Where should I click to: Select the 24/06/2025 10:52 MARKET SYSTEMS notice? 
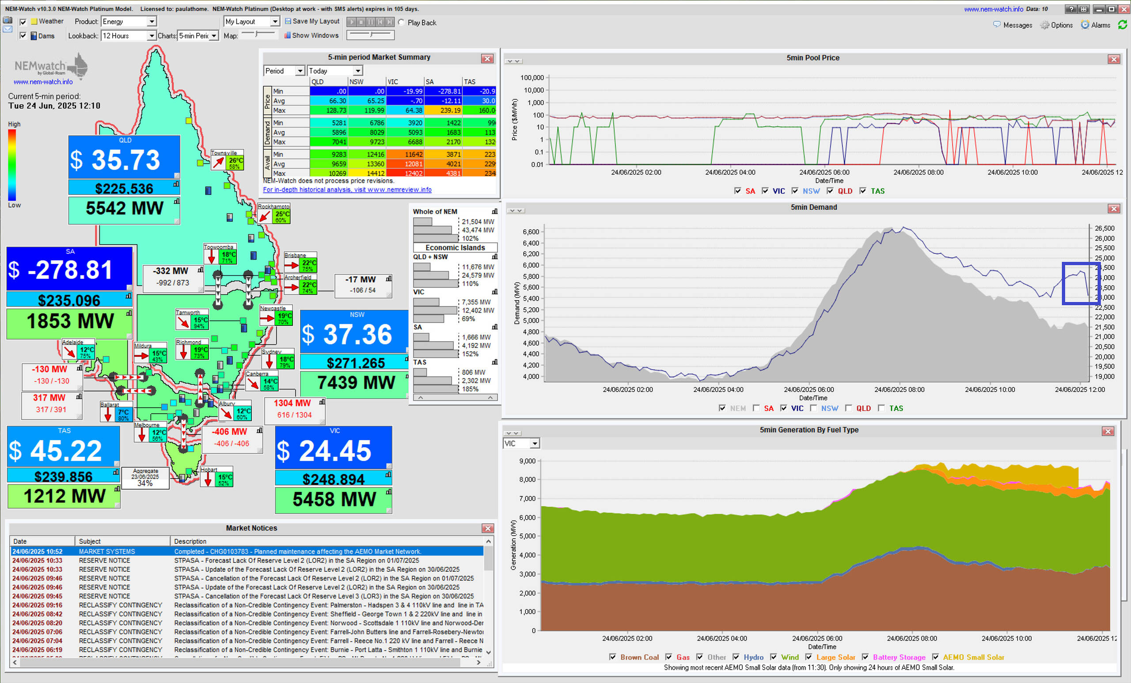(247, 551)
